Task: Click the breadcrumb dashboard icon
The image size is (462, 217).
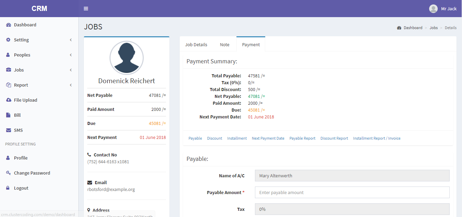Action: 399,28
